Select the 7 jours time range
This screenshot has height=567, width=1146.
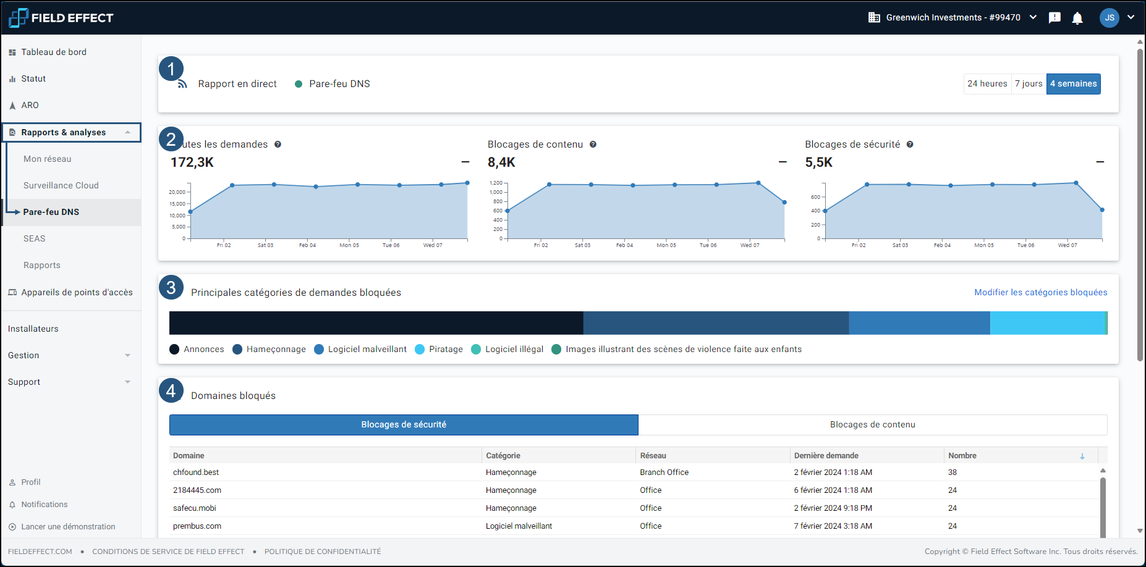click(x=1029, y=84)
